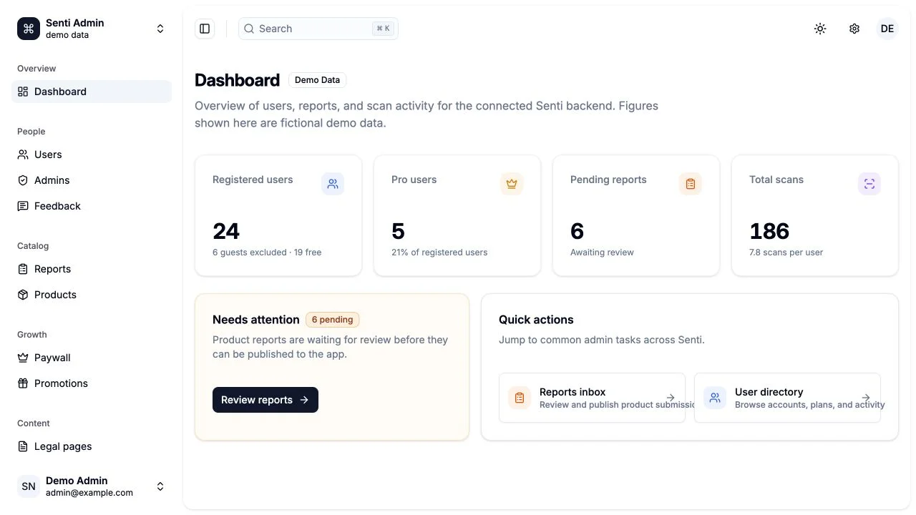Click the Products box icon
Viewport: 916px width, 515px height.
[23, 295]
